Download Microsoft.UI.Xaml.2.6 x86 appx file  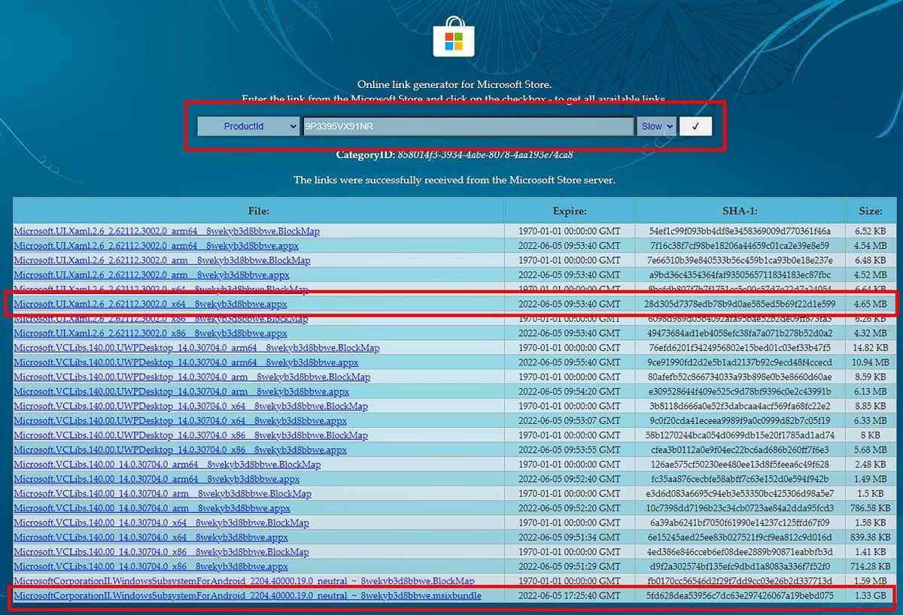pos(150,334)
